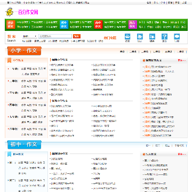The image size is (192, 192).
Task: Click the search keyword input field
Action: pos(55,36)
